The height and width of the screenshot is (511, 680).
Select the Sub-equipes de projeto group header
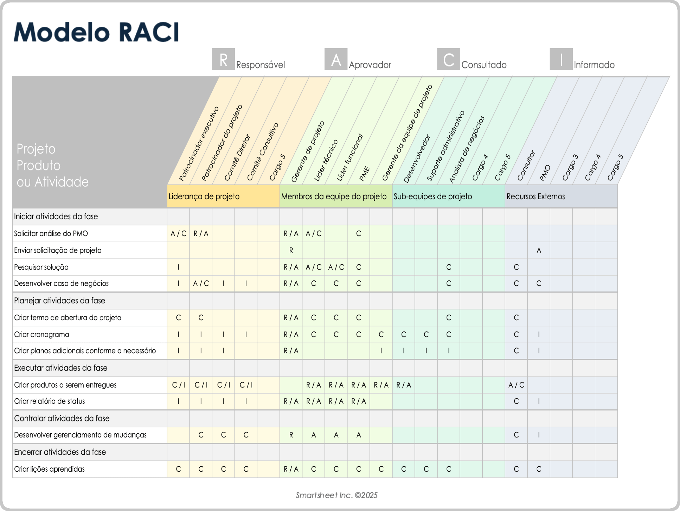coord(433,196)
